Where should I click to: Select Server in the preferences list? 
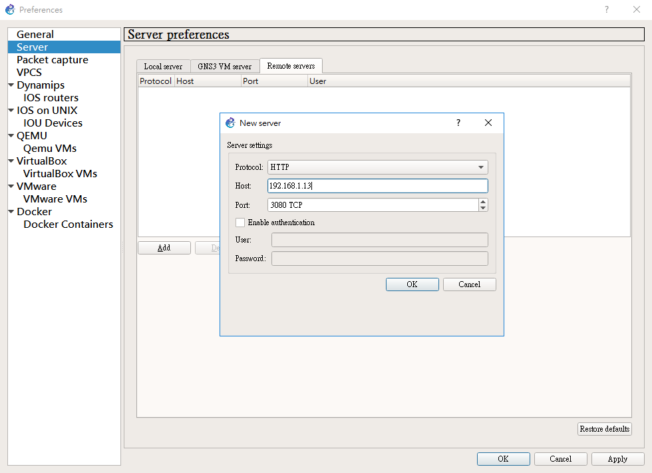click(x=32, y=47)
